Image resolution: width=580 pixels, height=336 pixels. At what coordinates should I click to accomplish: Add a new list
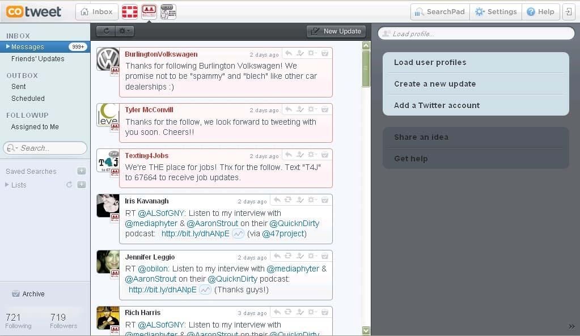(x=82, y=185)
